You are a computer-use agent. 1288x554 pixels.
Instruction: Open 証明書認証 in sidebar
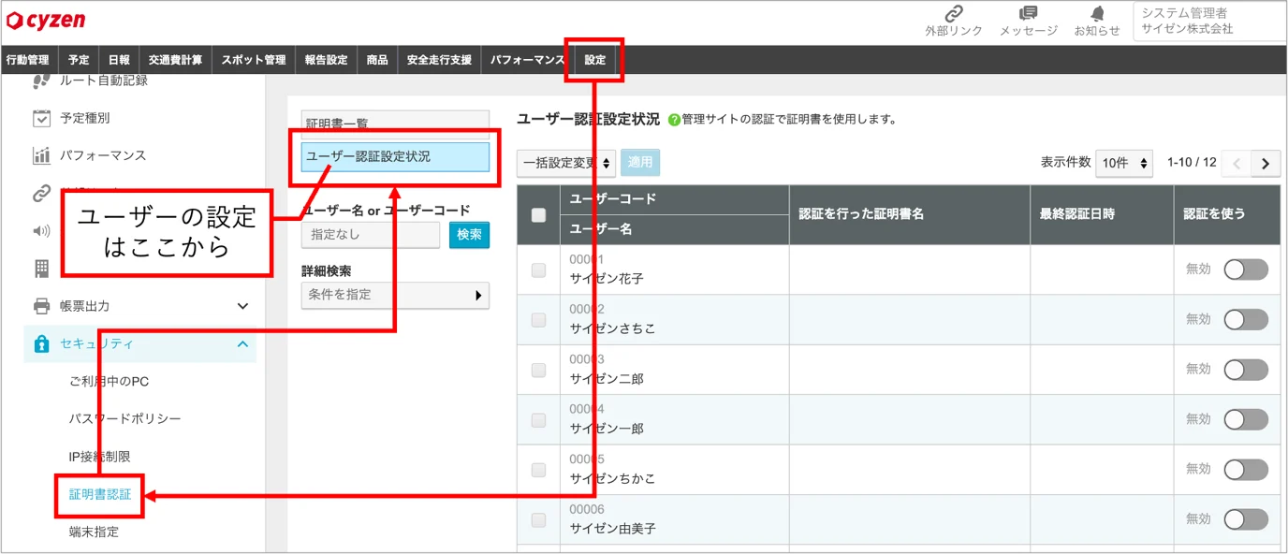click(100, 494)
